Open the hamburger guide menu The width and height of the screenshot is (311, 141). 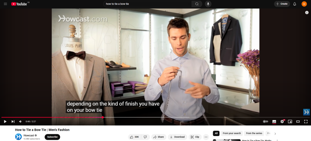coord(5,4)
